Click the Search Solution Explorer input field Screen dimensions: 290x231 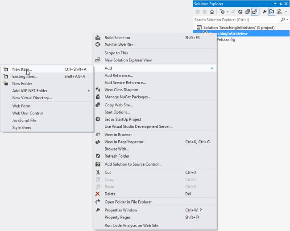click(x=237, y=20)
